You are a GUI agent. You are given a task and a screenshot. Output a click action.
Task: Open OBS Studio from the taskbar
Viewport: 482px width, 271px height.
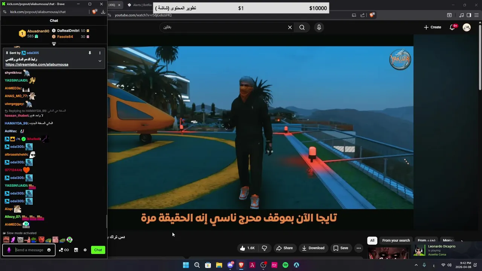263,265
